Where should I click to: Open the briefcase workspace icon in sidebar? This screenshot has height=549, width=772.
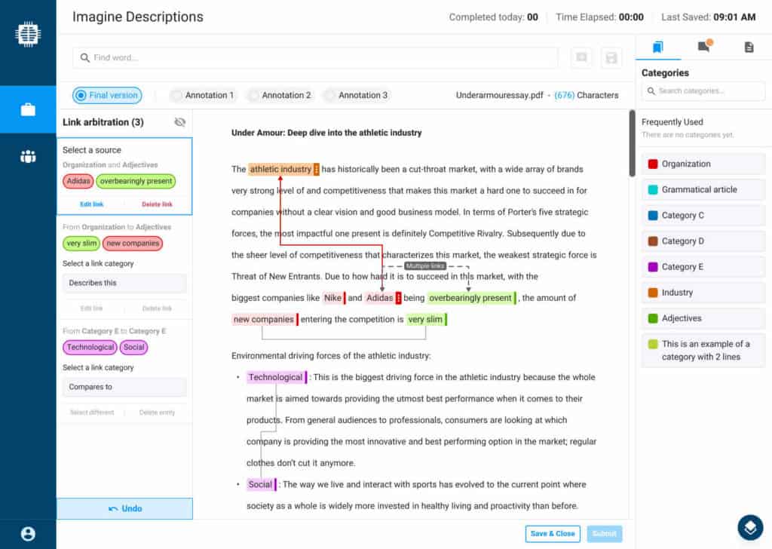[x=28, y=109]
